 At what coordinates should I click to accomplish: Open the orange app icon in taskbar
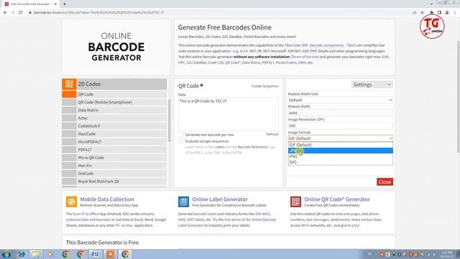[110, 254]
